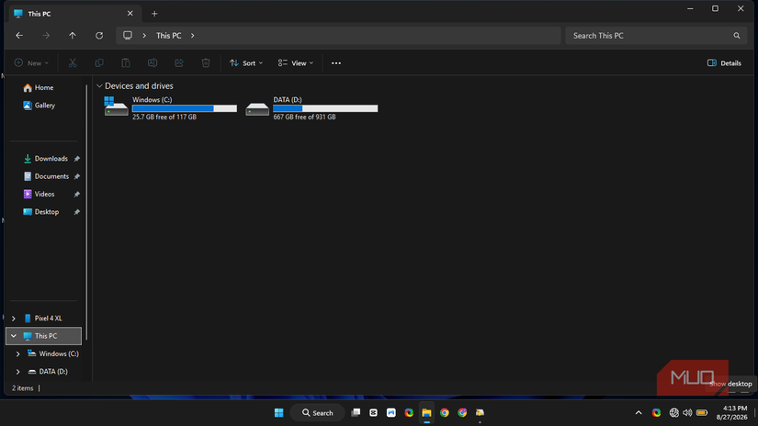Open the clock and date flyout
The image size is (758, 426).
click(731, 412)
